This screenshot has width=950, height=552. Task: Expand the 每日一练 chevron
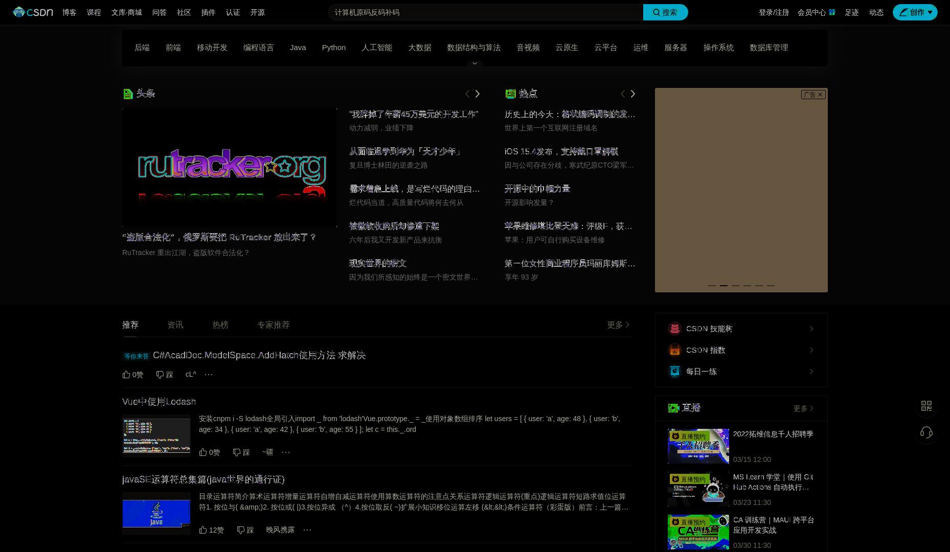tap(811, 372)
